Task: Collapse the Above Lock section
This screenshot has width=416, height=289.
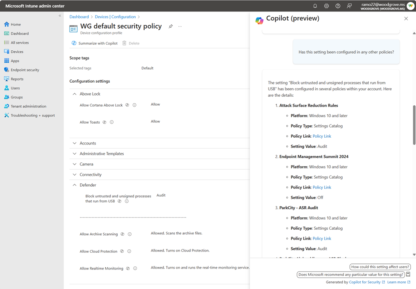Action: pyautogui.click(x=75, y=94)
